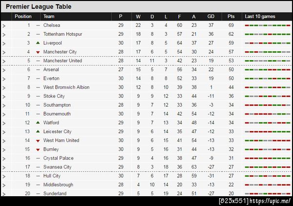Click Watford's green up-arrow movement icon

pos(38,122)
